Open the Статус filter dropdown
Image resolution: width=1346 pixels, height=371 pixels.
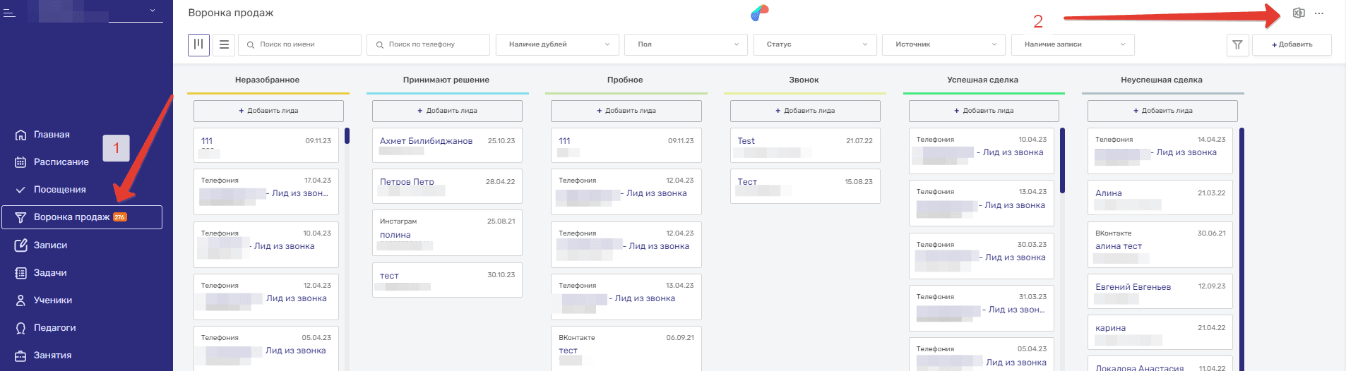point(815,44)
